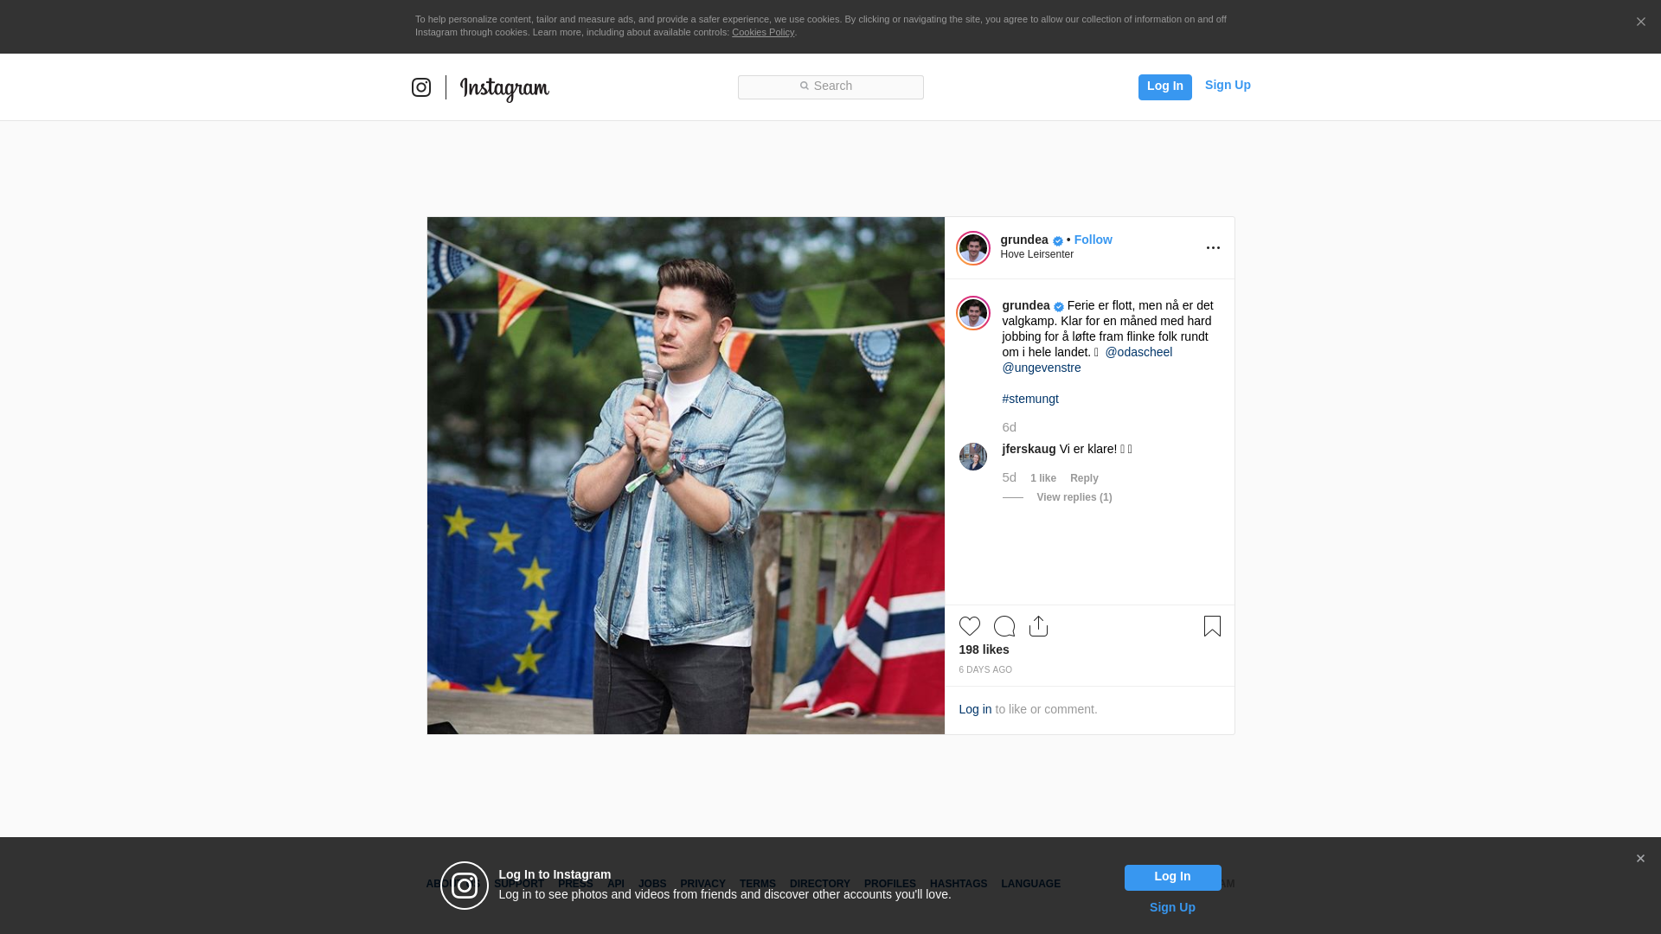Open the #stemungt hashtag
Screen dimensions: 1661x934
[1029, 399]
